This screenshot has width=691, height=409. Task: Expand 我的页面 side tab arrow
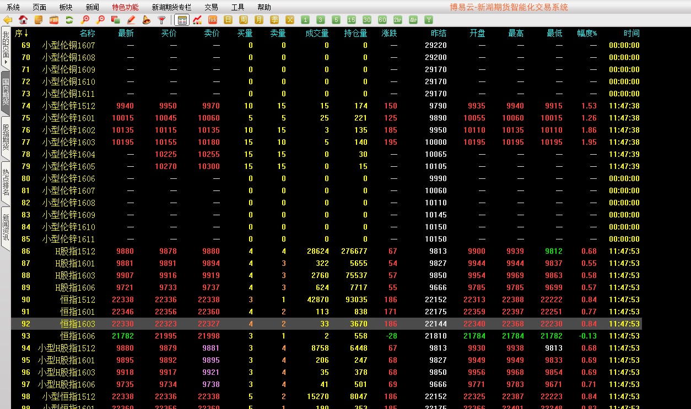pos(6,62)
